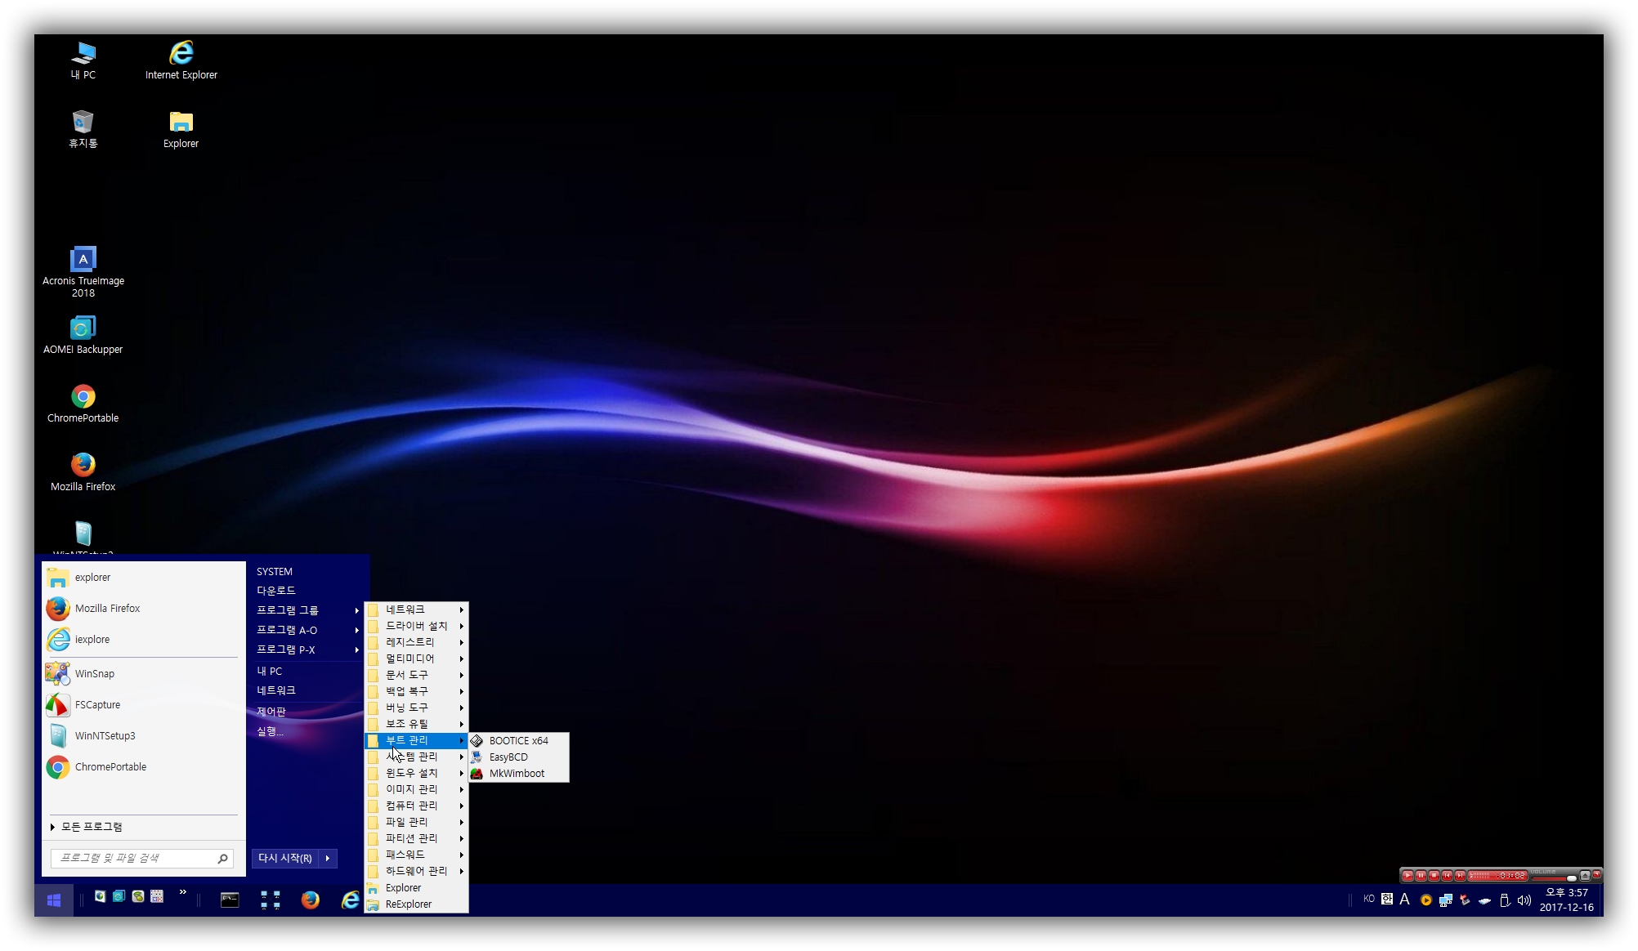Click the 프로그램 및 파일 검색 search box

[142, 859]
